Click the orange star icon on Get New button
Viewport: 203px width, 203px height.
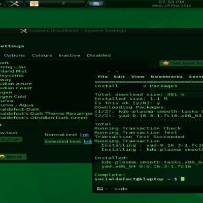point(165,63)
